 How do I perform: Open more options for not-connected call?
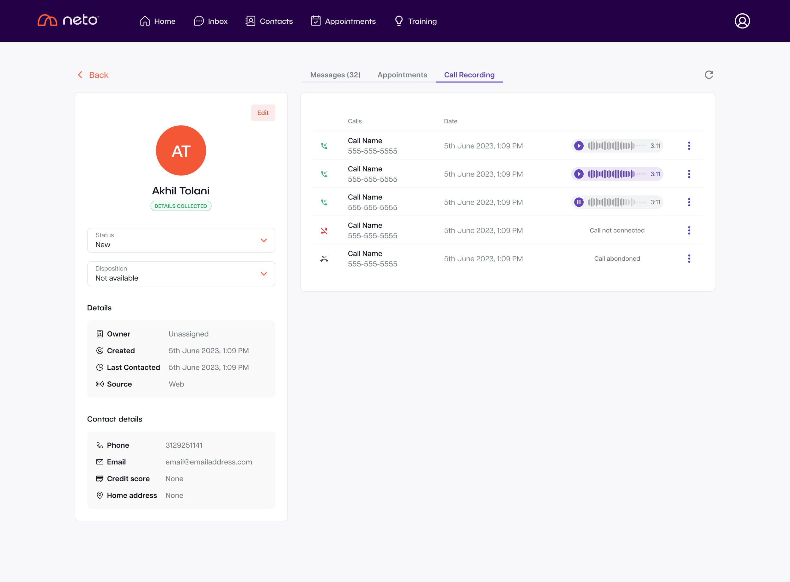coord(689,230)
